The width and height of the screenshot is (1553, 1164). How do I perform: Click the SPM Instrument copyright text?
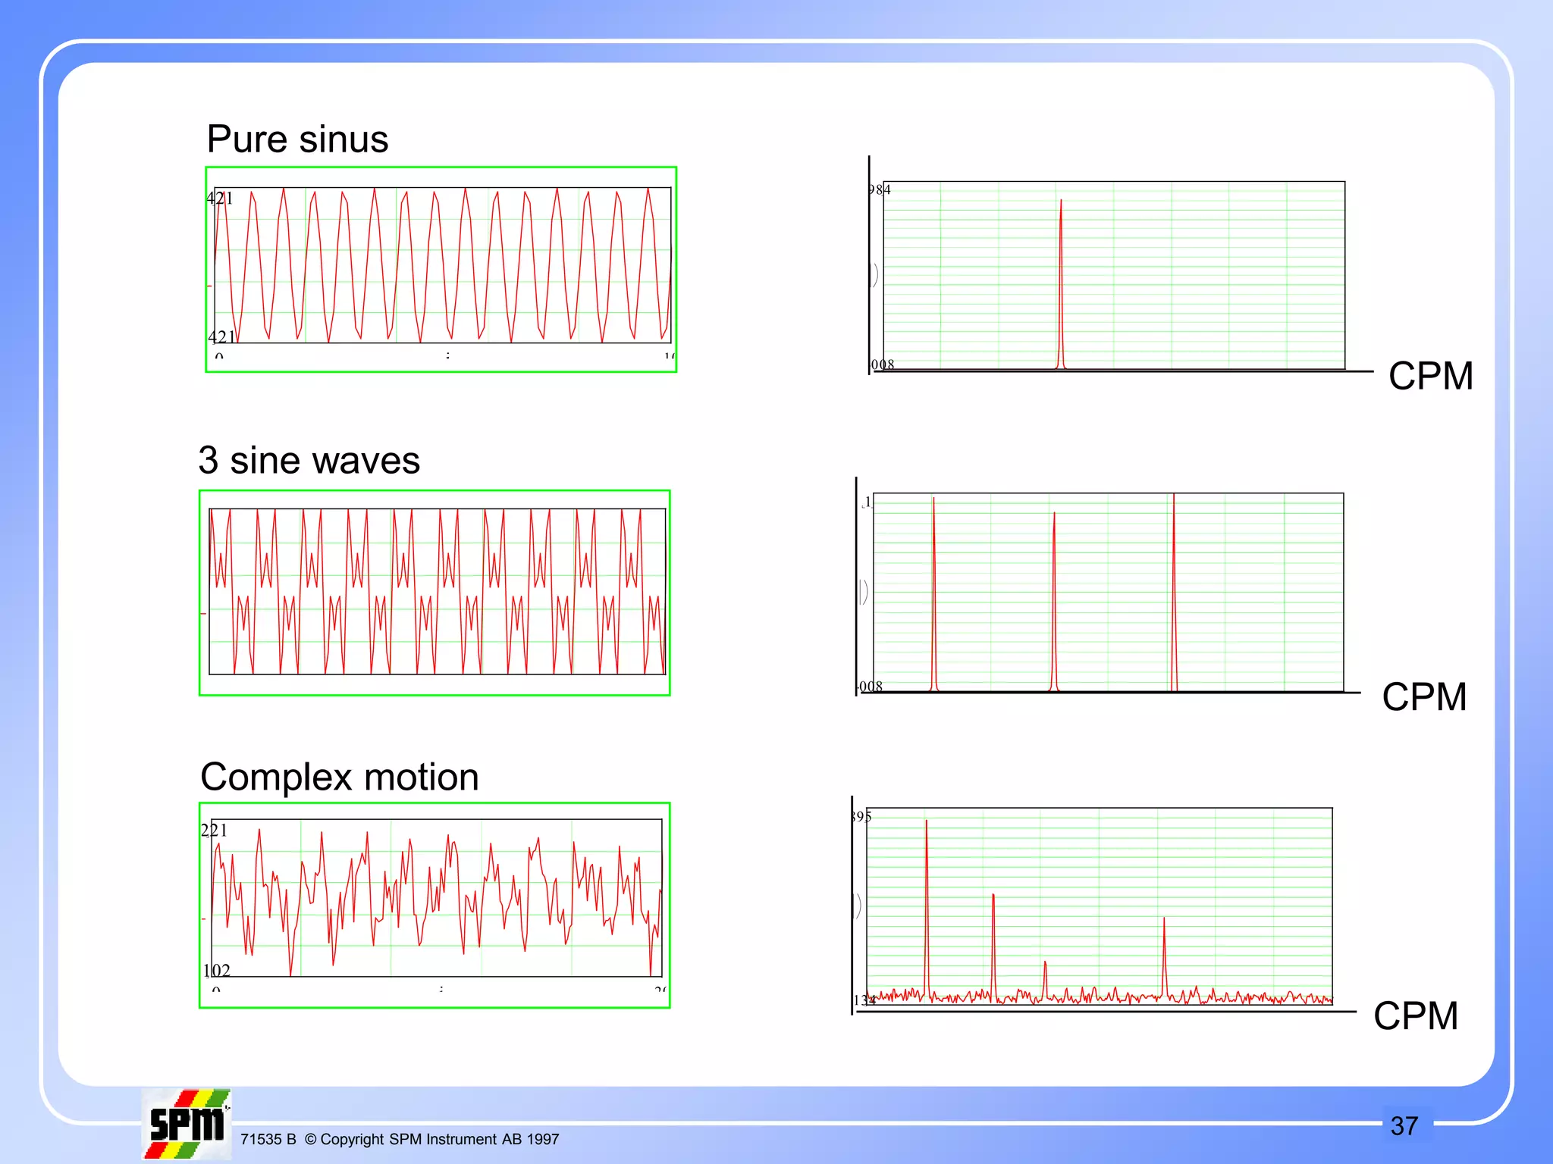(x=400, y=1139)
